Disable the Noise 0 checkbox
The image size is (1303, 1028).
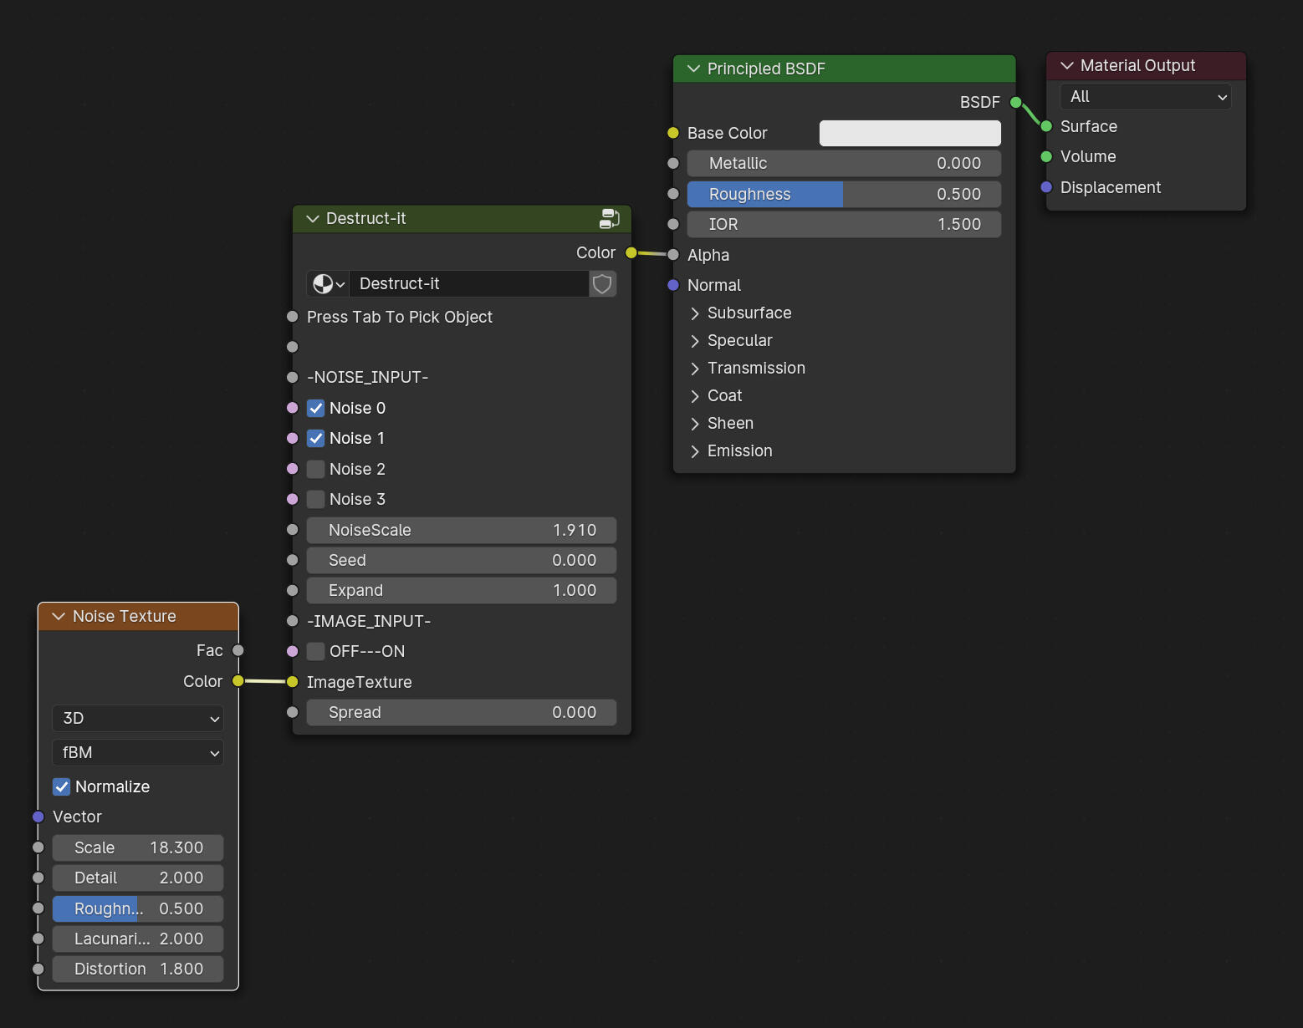316,409
